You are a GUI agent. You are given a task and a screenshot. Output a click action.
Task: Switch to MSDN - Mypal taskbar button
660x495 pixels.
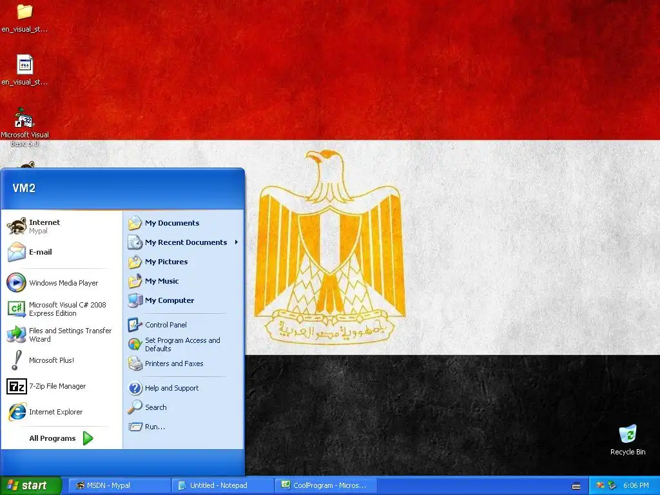pyautogui.click(x=119, y=485)
